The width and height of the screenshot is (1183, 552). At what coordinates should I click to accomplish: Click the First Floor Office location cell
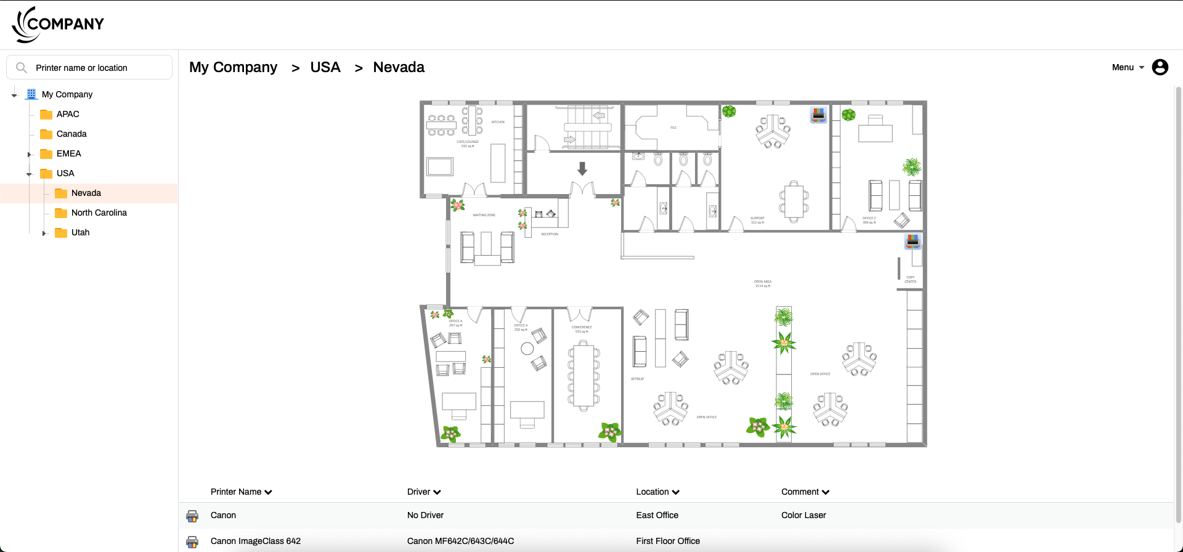coord(668,541)
